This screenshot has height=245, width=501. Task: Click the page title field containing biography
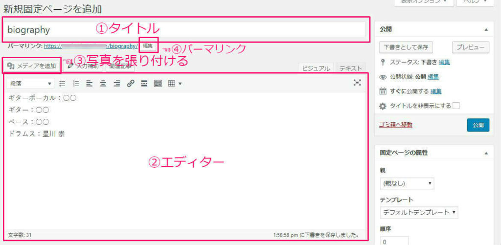[184, 29]
